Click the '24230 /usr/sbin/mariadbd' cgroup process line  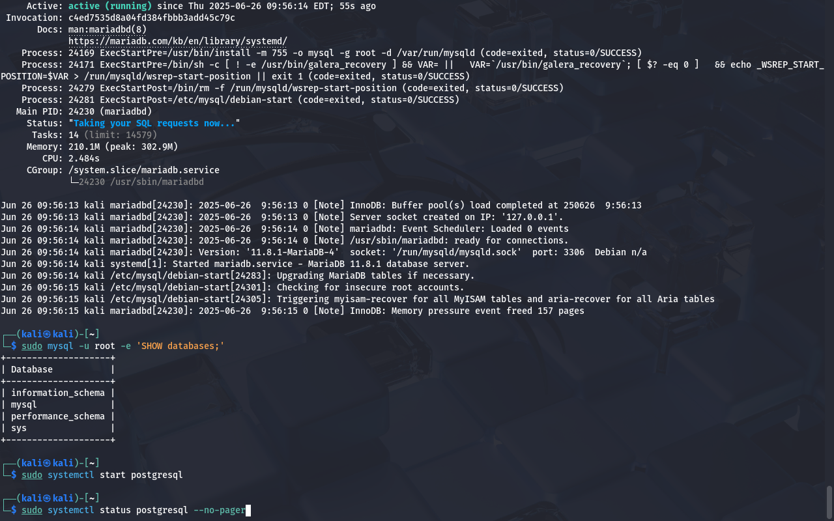pyautogui.click(x=136, y=182)
